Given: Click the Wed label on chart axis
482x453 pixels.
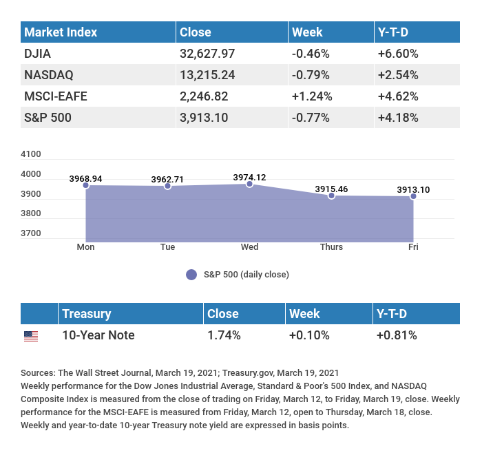Looking at the screenshot, I should click(x=249, y=247).
